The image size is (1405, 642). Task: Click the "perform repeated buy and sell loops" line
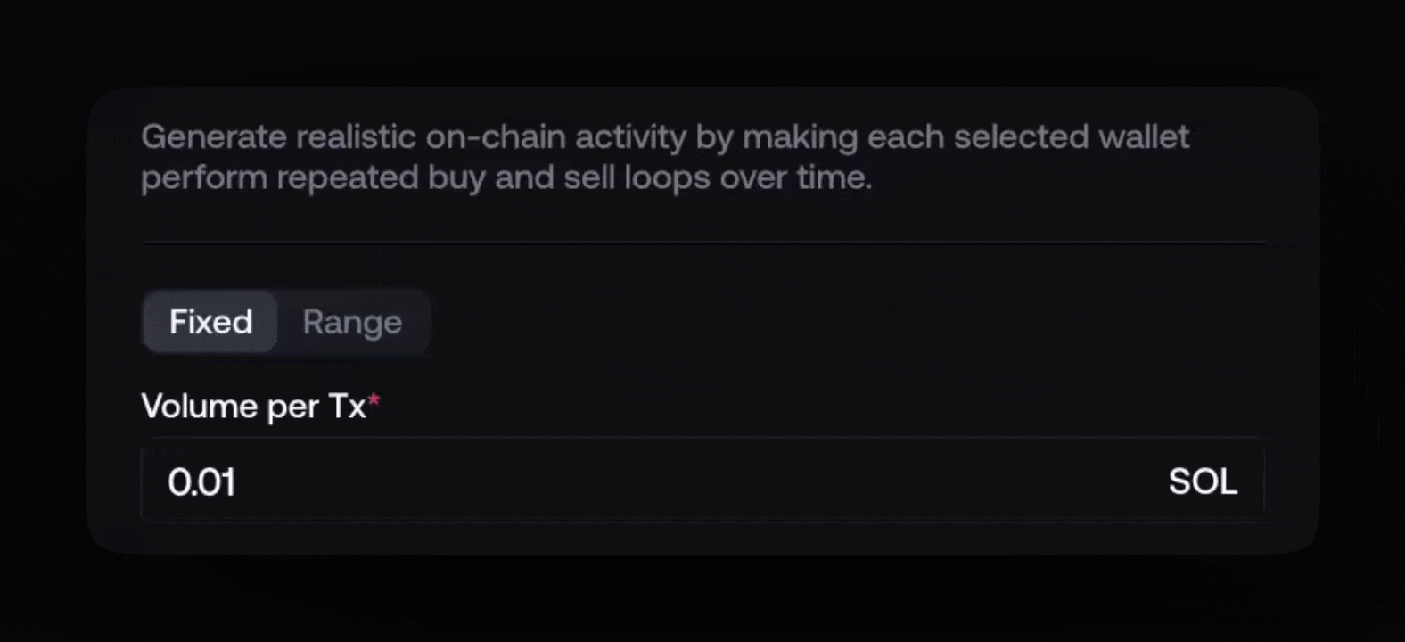tap(505, 177)
